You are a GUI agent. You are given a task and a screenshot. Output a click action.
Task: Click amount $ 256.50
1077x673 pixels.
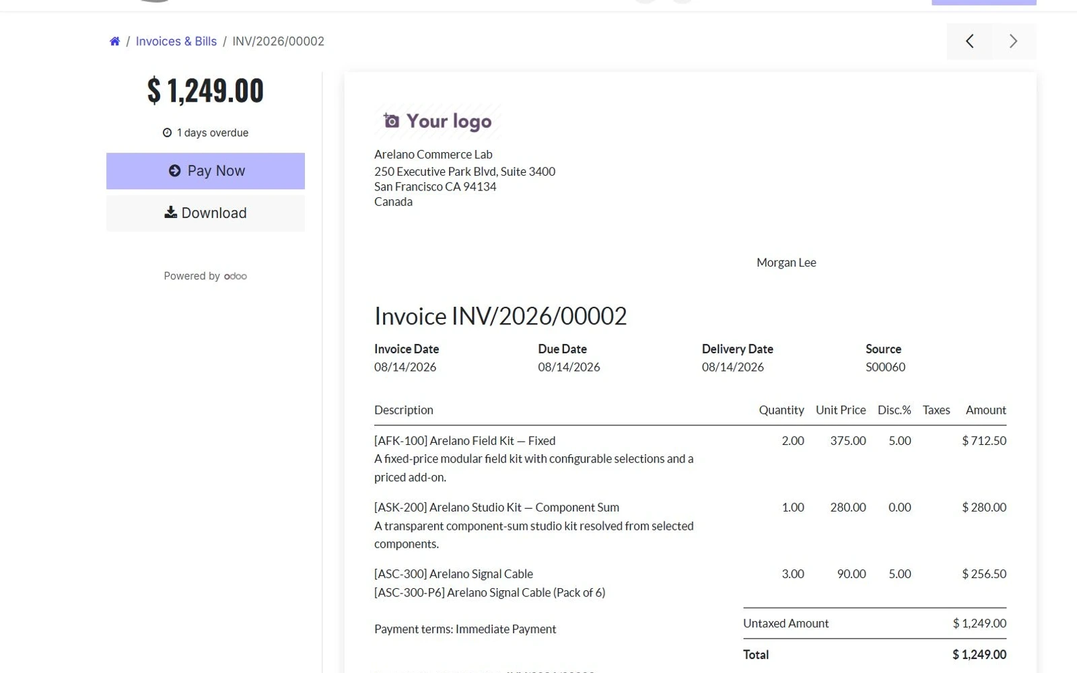click(x=984, y=574)
